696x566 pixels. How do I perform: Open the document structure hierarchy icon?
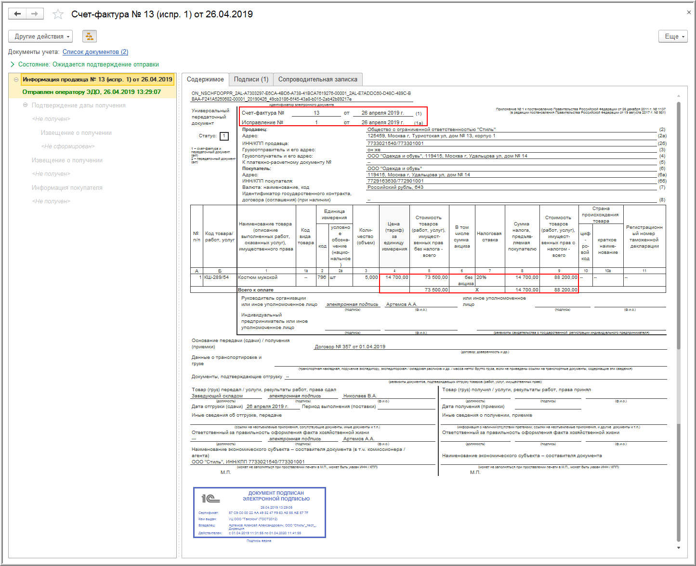[90, 36]
